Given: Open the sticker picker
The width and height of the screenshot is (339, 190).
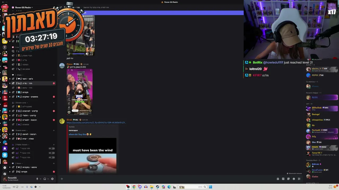Looking at the screenshot, I should click(288, 179).
